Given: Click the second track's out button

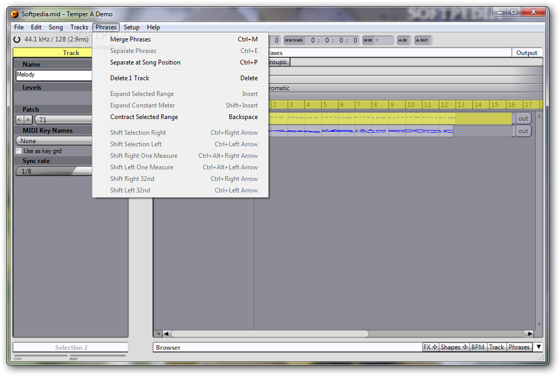Looking at the screenshot, I should coord(523,131).
